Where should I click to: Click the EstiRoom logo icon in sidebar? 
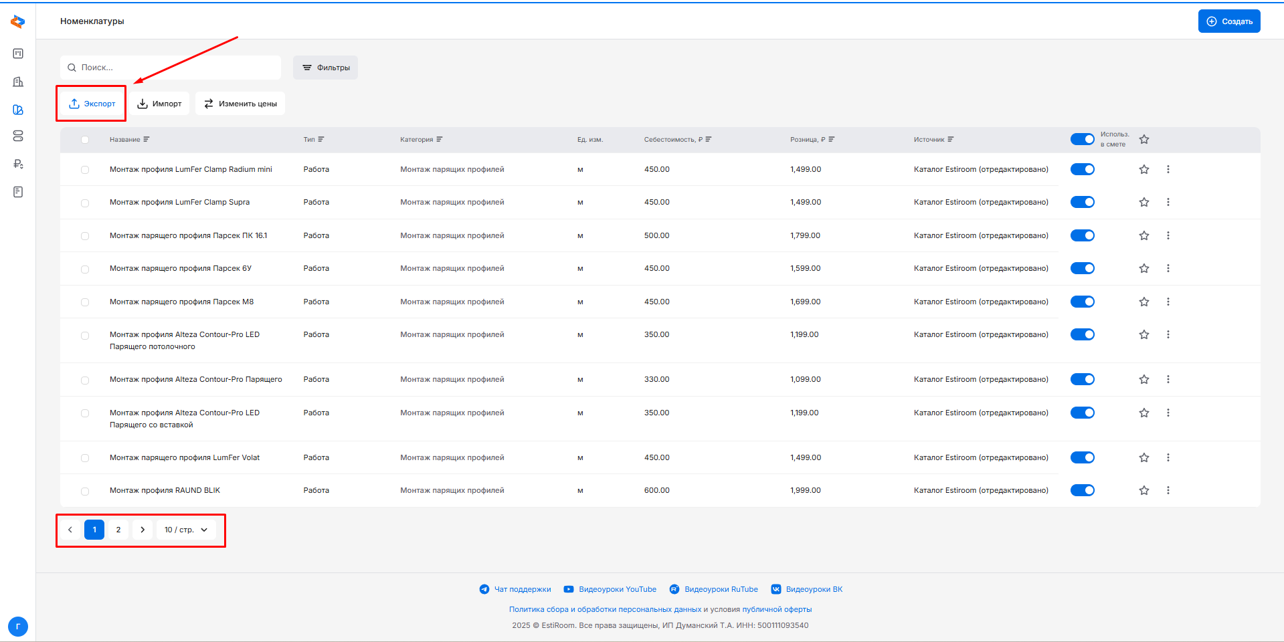(x=18, y=22)
